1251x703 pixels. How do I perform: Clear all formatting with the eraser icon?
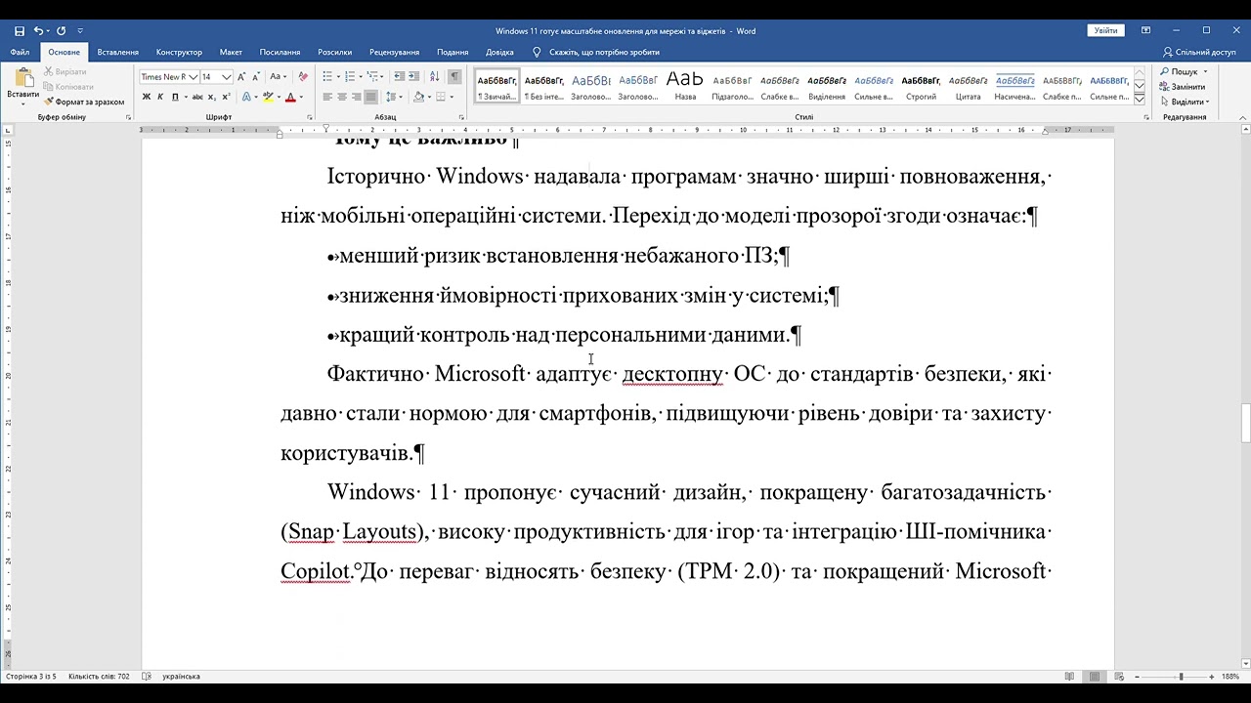click(x=303, y=76)
